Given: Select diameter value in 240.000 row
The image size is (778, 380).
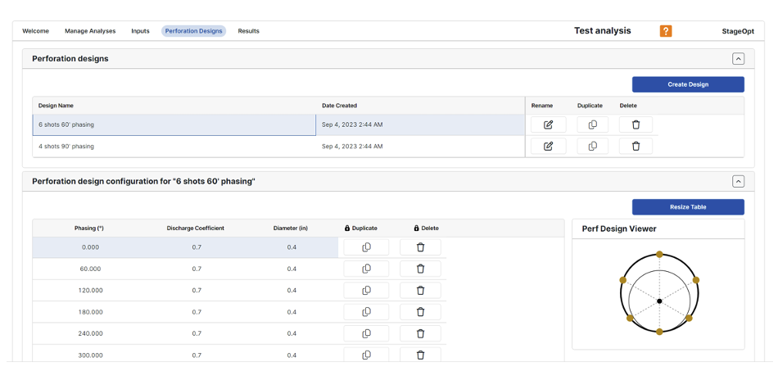Looking at the screenshot, I should click(292, 333).
